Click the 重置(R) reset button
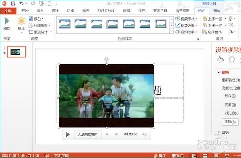Screen dimensions: 241x158 [230, 122]
